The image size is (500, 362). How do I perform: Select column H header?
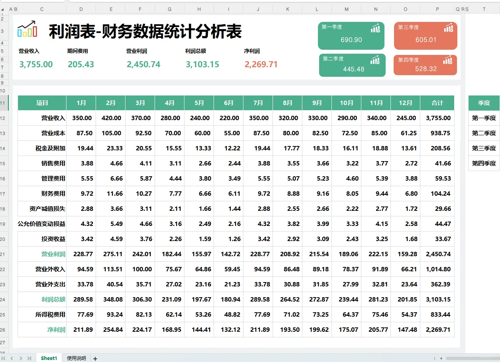coord(199,9)
